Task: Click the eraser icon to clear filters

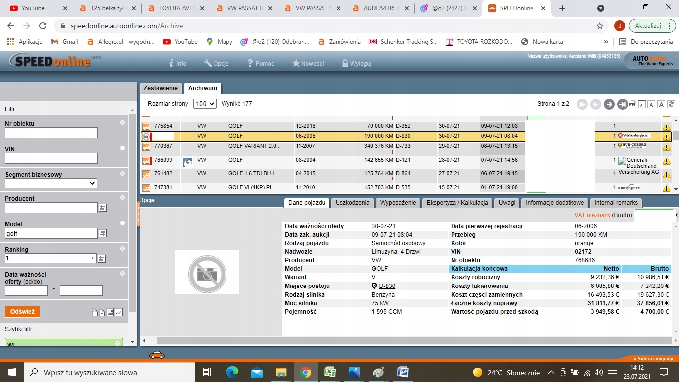Action: coord(119,312)
